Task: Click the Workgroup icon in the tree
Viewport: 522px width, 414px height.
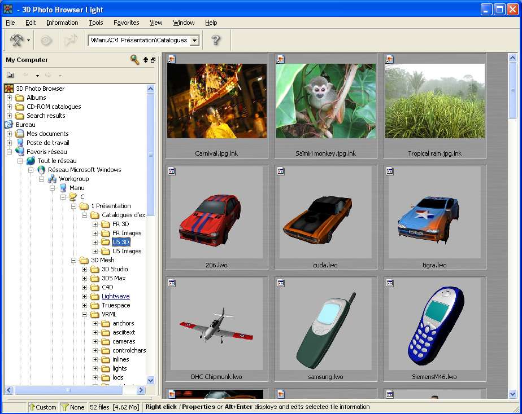Action: pyautogui.click(x=52, y=179)
